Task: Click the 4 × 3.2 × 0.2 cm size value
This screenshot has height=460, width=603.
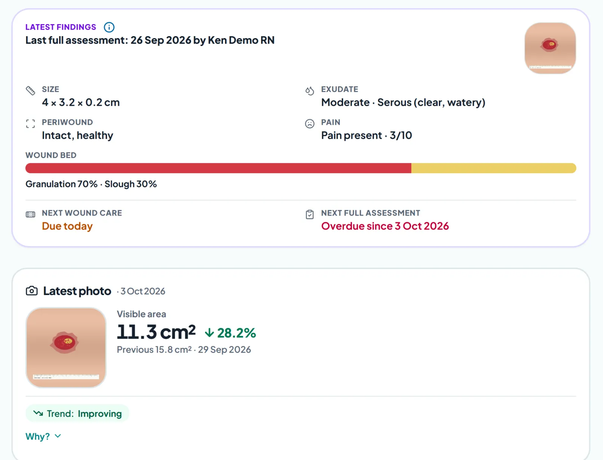Action: pyautogui.click(x=81, y=102)
